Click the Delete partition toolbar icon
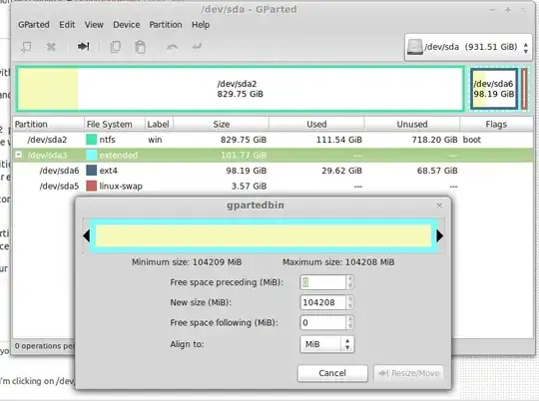Screen dimensions: 539x401 pyautogui.click(x=51, y=47)
